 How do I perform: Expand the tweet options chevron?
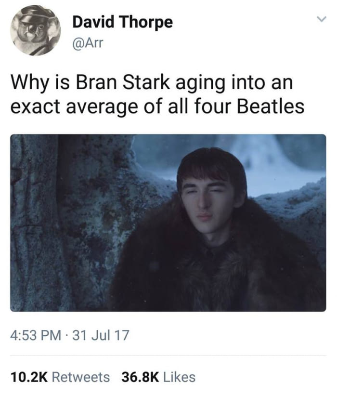pos(322,19)
